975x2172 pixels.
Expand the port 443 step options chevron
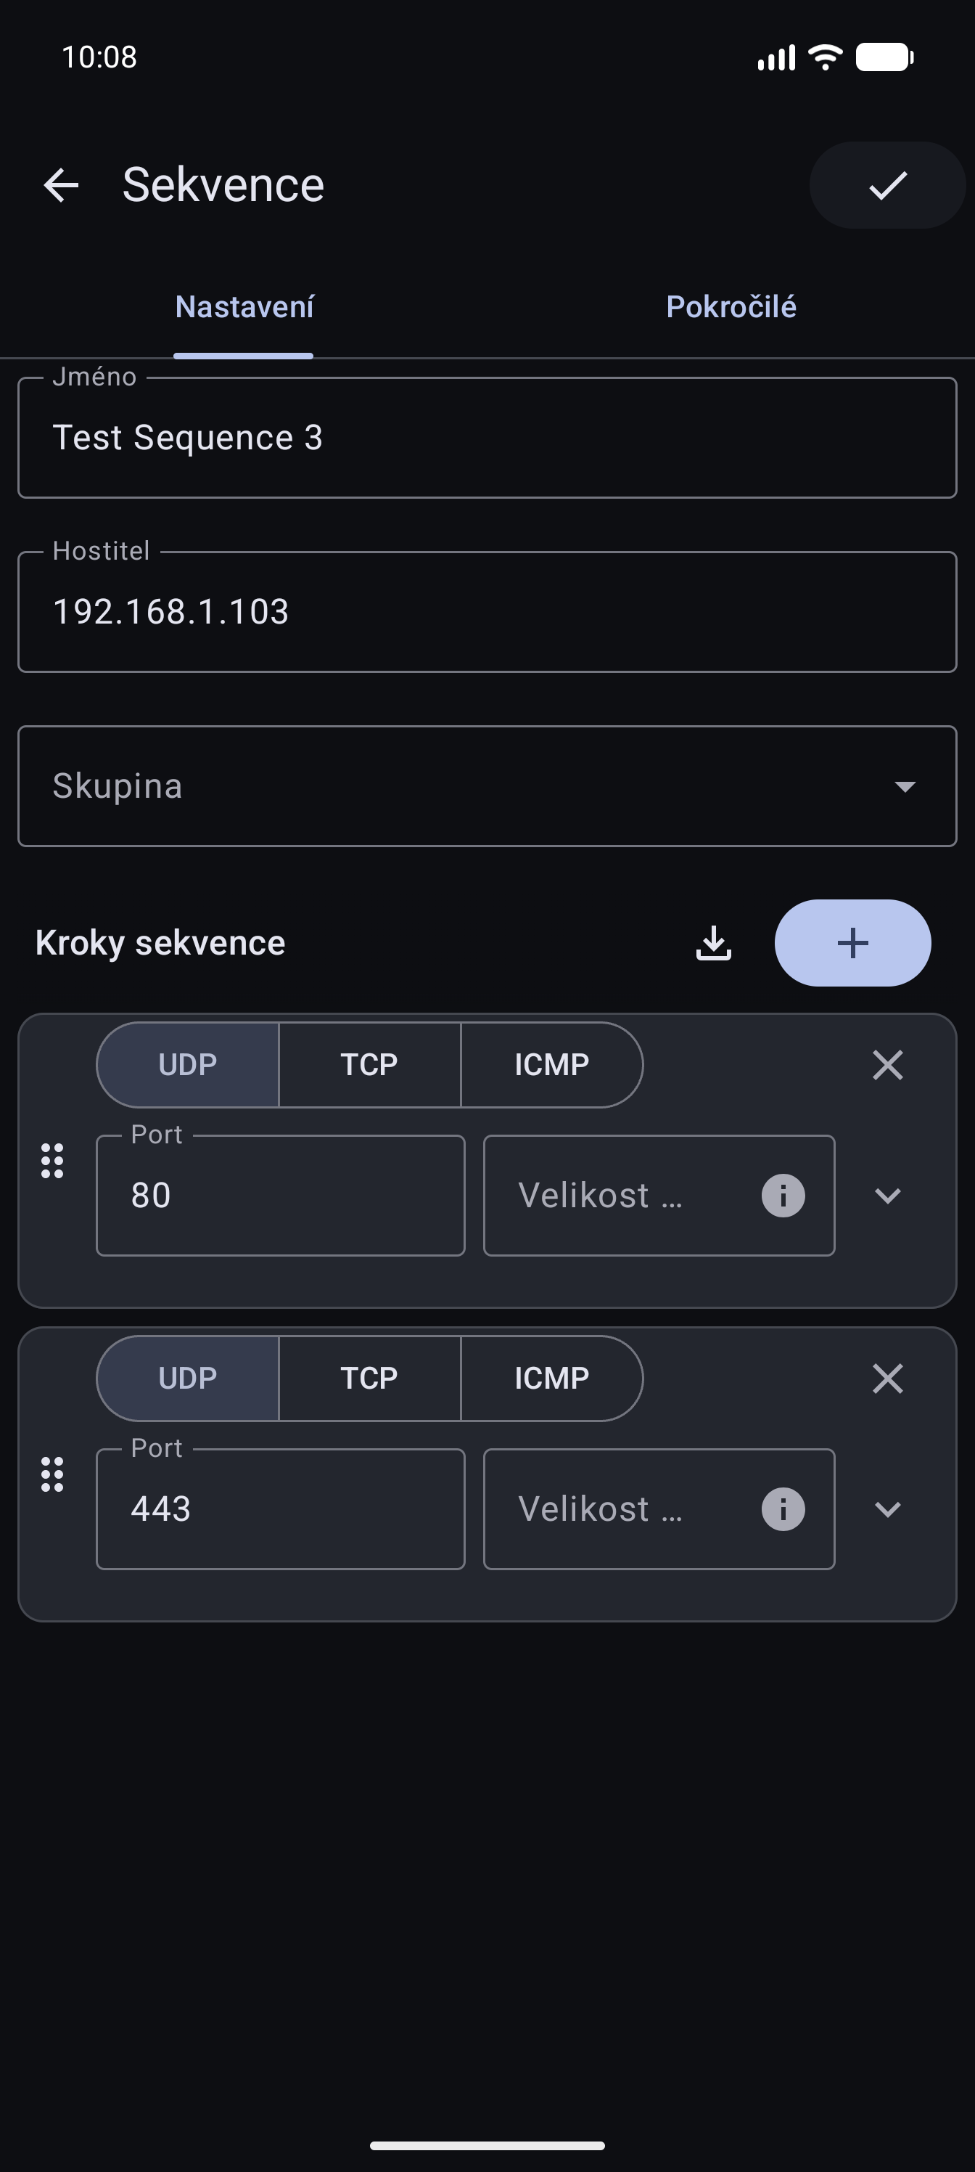click(887, 1509)
